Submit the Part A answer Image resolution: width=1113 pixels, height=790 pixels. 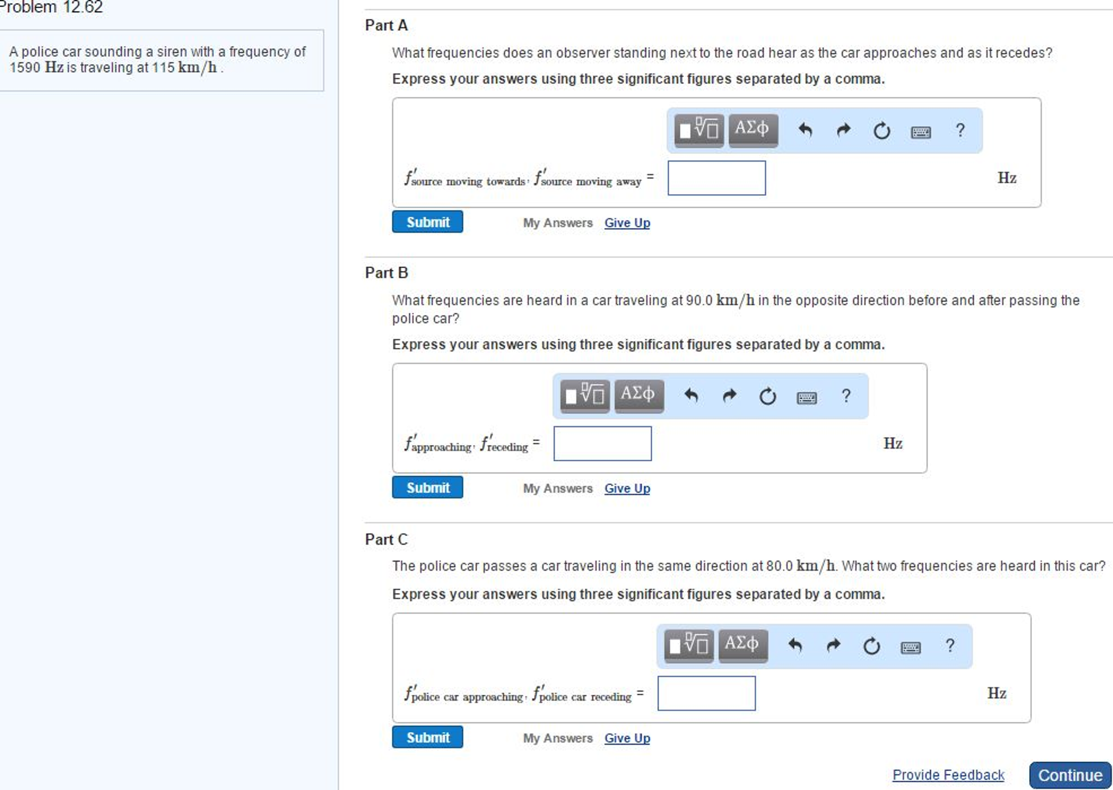427,222
